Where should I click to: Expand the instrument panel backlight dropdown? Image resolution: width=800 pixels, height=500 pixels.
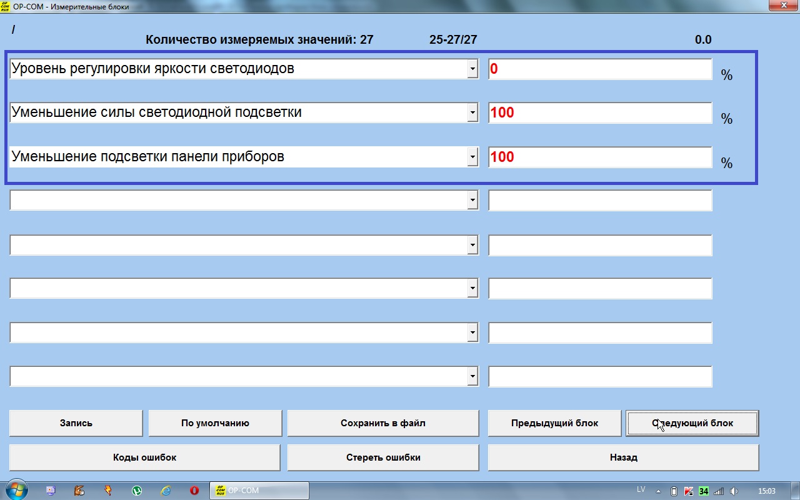click(472, 157)
